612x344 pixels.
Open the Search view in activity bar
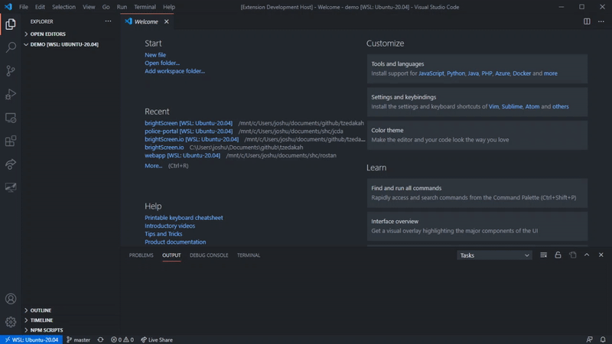coord(11,47)
